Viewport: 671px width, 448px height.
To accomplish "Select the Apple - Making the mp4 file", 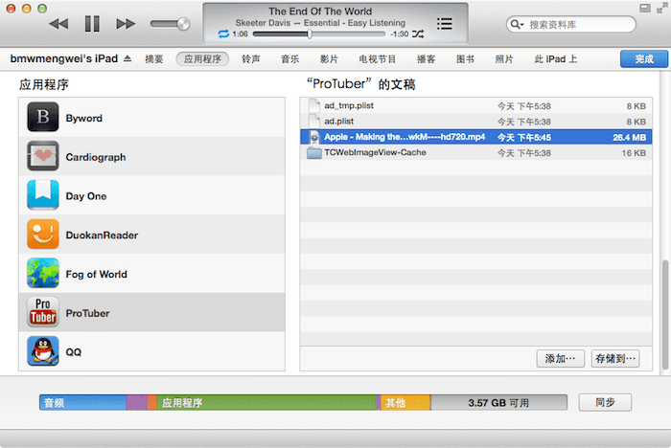I will tap(475, 137).
